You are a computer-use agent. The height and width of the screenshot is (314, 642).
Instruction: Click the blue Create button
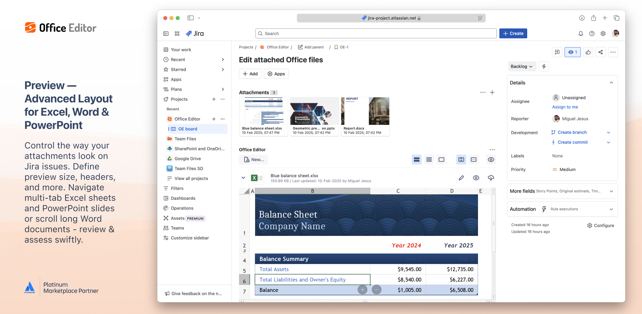click(x=513, y=33)
